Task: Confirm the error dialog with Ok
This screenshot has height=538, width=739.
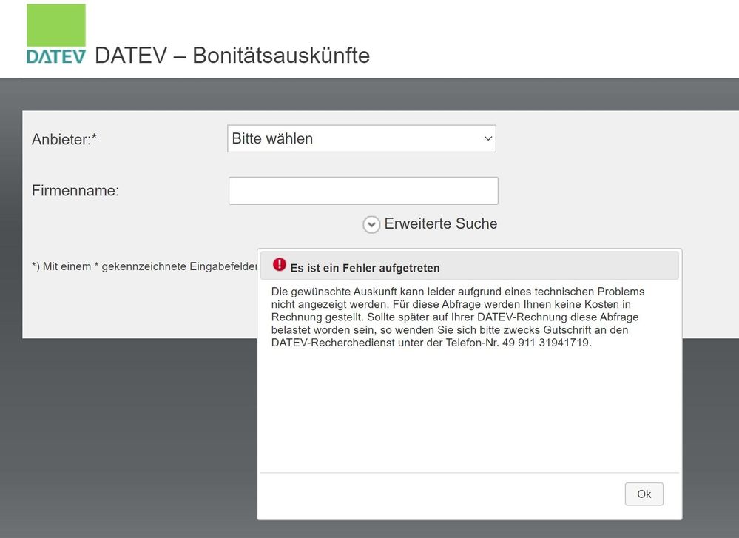Action: pyautogui.click(x=644, y=494)
